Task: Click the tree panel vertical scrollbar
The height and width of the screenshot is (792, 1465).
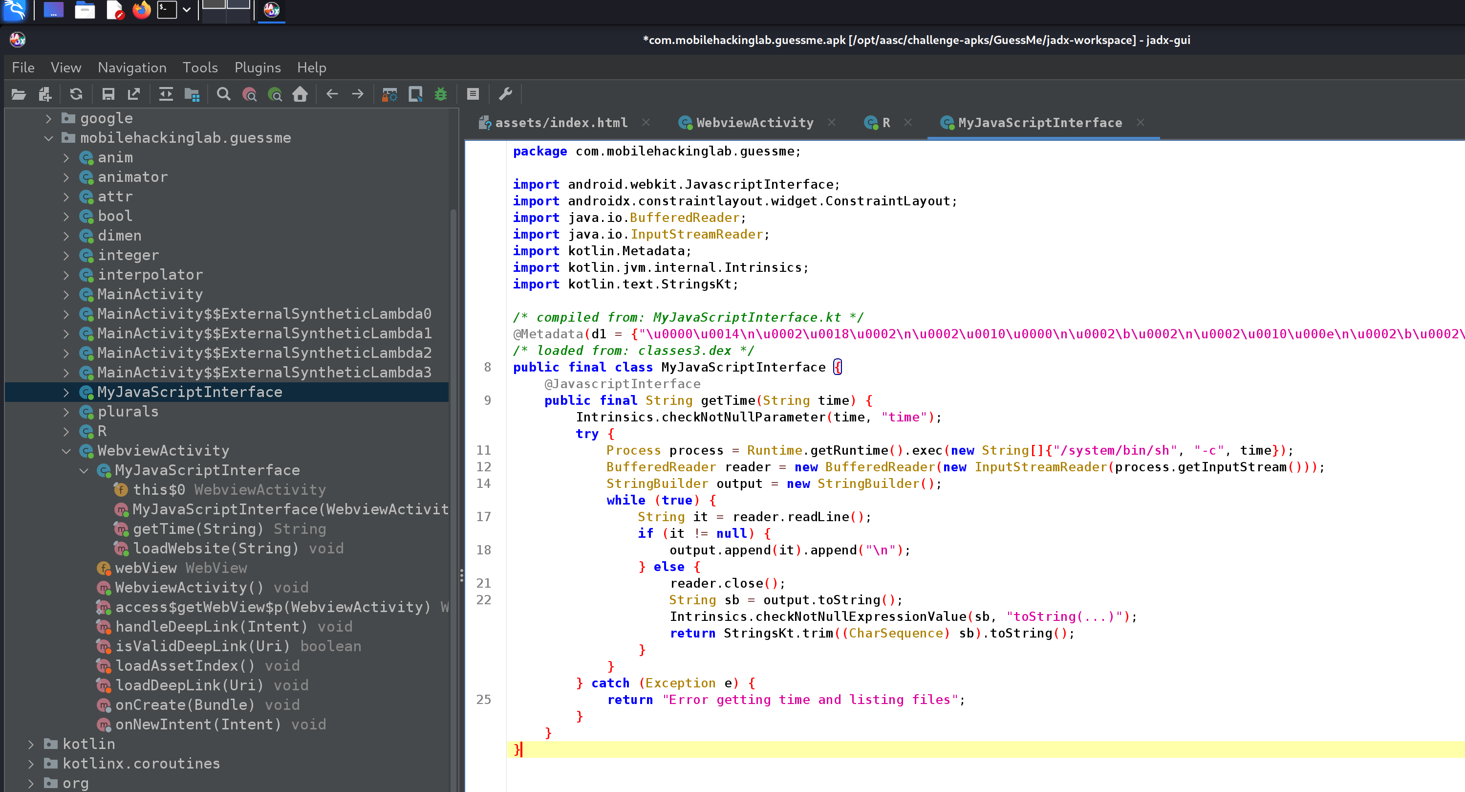Action: tap(453, 455)
